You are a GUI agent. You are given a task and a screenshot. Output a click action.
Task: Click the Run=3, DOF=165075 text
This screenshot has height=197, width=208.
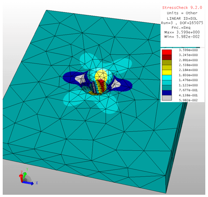coord(182,23)
